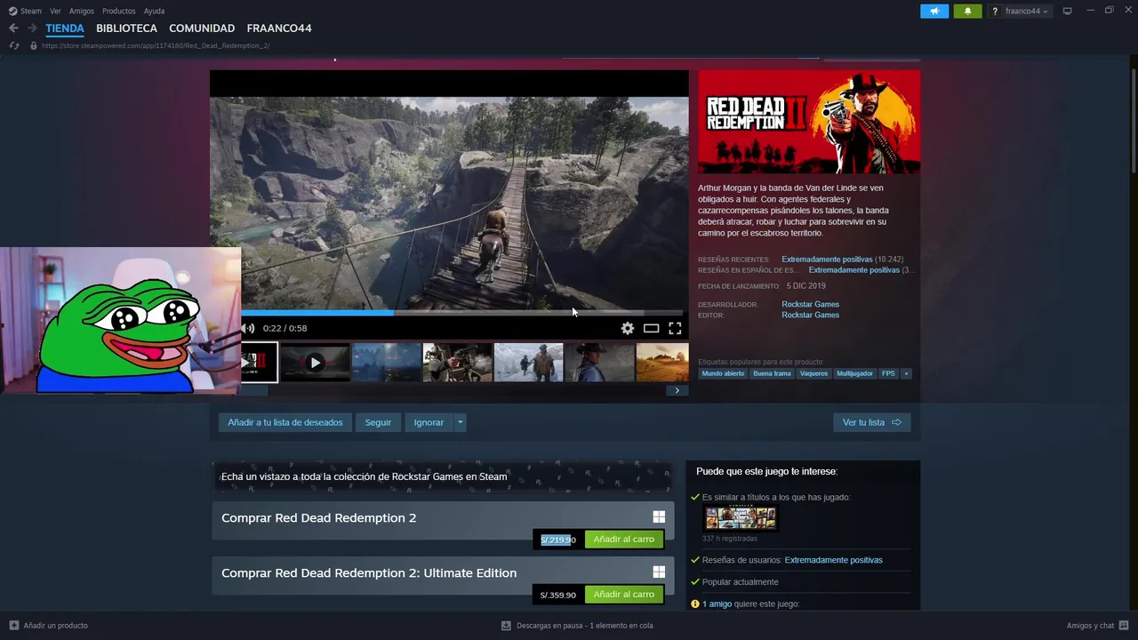Open Descargas en pausa download status
Image resolution: width=1138 pixels, height=640 pixels.
(x=577, y=626)
